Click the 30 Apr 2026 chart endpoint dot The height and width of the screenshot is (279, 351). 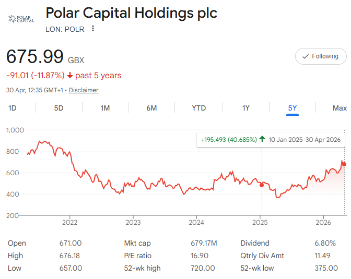pos(344,164)
